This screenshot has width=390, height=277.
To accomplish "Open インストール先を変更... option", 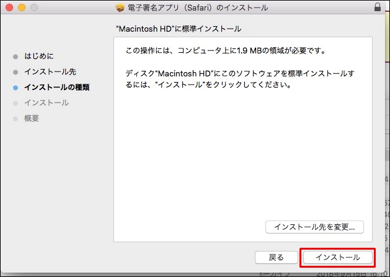I will tap(314, 227).
